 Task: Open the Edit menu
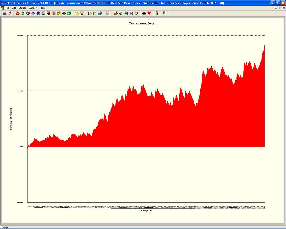(14, 8)
